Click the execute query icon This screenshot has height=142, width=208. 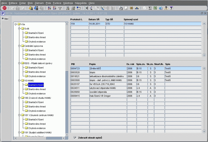pos(36,8)
